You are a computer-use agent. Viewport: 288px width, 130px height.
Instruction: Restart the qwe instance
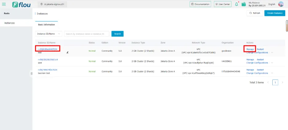pyautogui.click(x=260, y=60)
